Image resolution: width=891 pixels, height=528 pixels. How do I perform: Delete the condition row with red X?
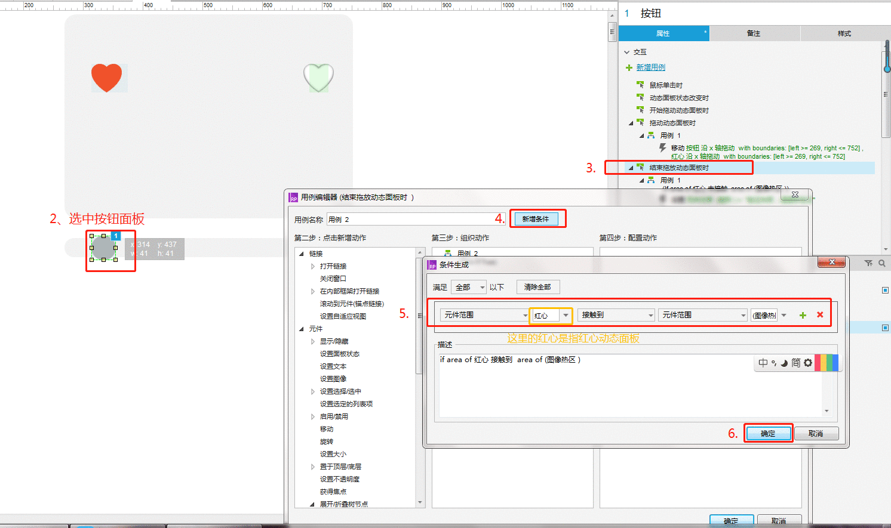point(820,315)
